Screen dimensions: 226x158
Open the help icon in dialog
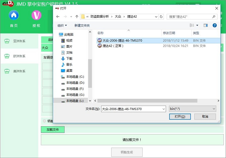(x=214, y=25)
